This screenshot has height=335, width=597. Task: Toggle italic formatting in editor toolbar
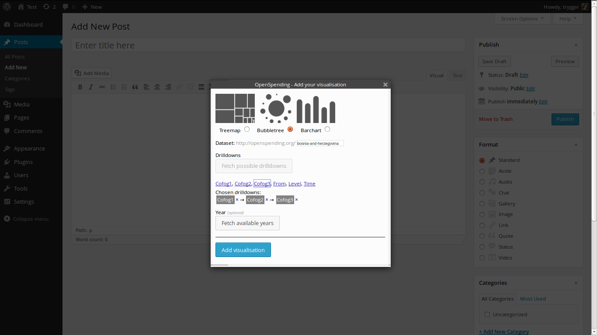point(91,87)
